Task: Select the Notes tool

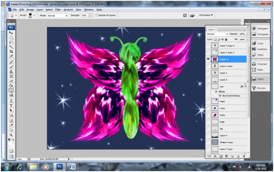Action: [x=11, y=121]
